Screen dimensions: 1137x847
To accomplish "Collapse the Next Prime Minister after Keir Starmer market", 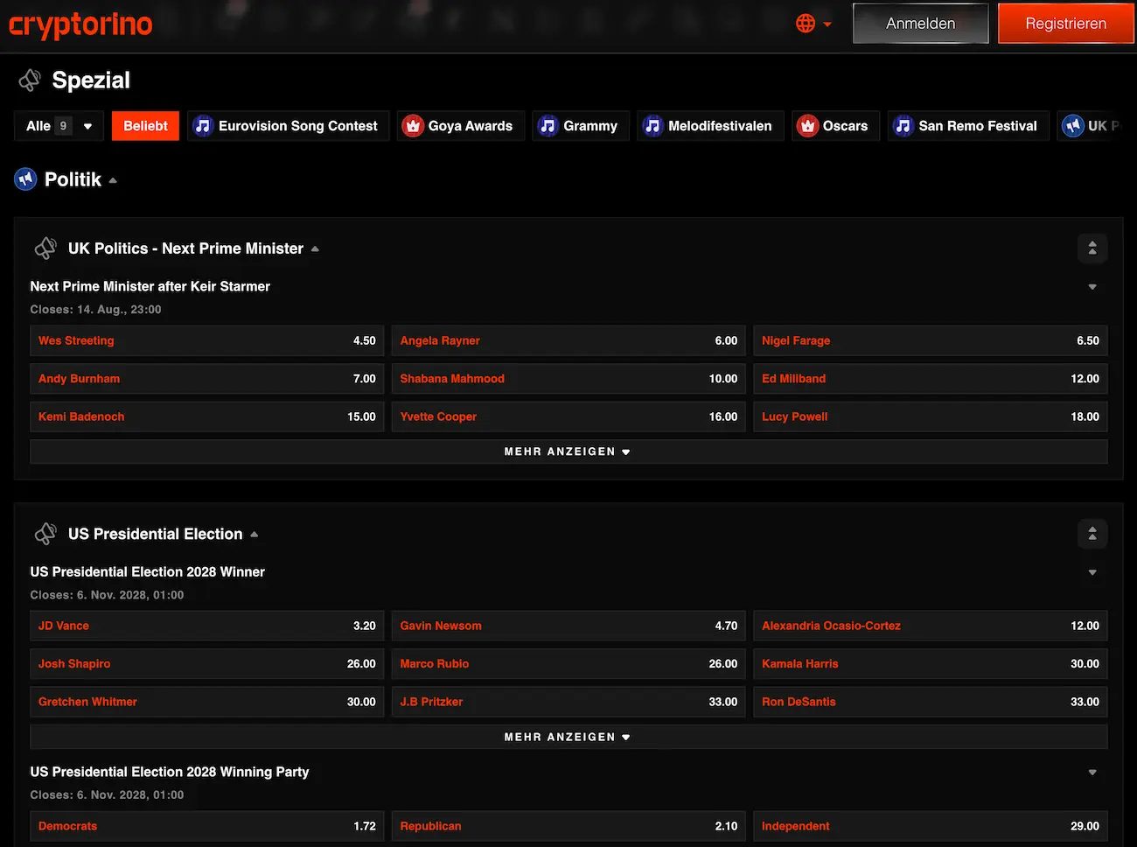I will 1092,287.
